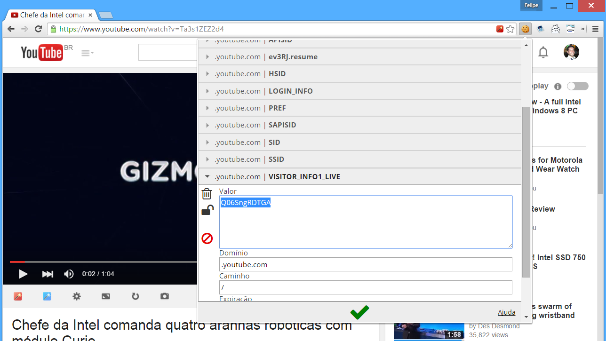Click the unlocked padlock protect-cookie icon

coord(207,210)
